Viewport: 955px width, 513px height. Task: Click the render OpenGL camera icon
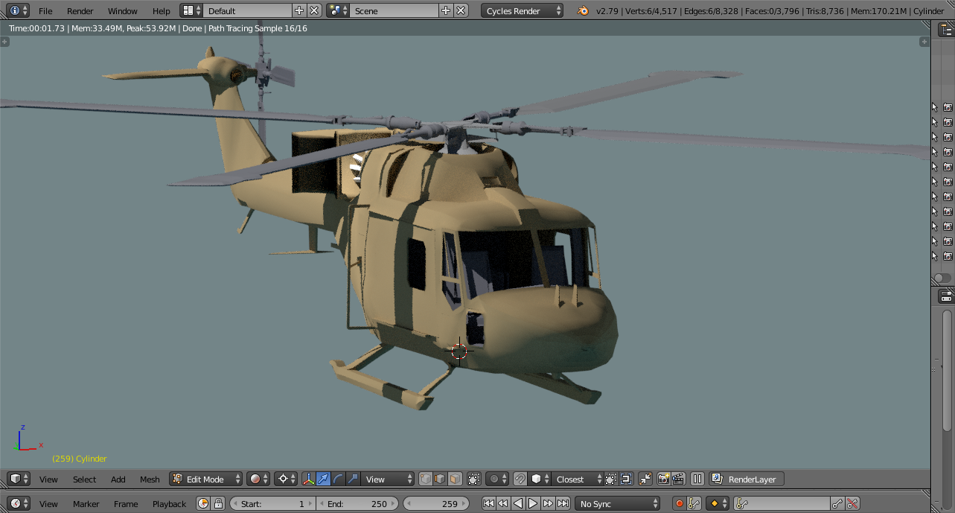[x=662, y=479]
